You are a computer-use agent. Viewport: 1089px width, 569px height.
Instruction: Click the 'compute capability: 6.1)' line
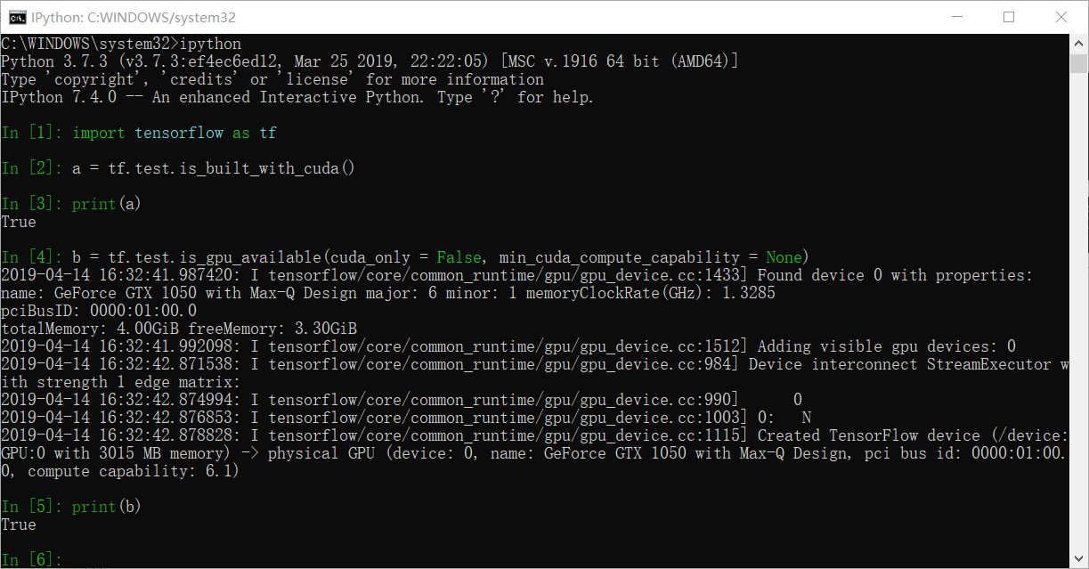tap(120, 471)
